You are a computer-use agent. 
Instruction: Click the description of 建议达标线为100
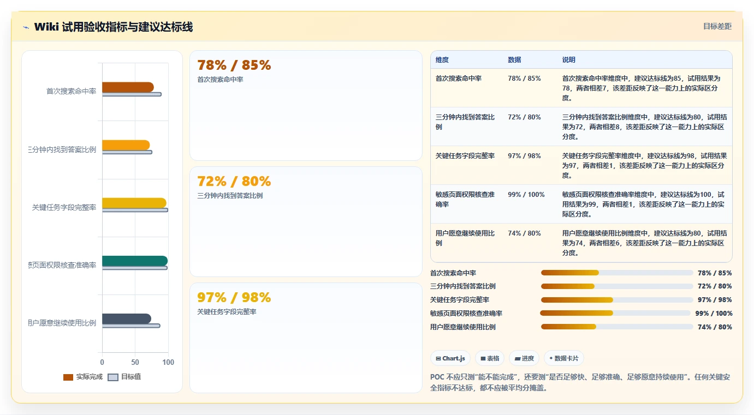(644, 205)
